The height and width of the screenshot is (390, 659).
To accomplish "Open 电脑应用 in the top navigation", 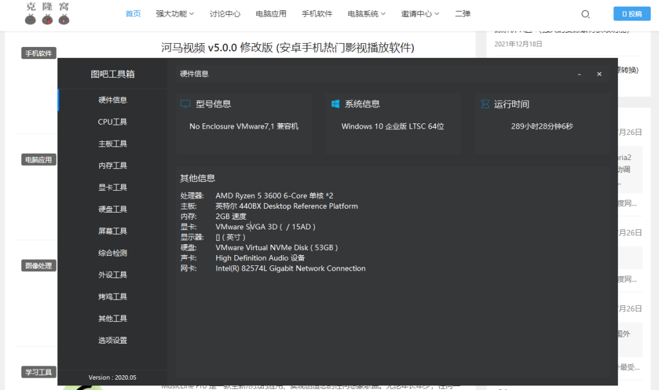I will 271,14.
